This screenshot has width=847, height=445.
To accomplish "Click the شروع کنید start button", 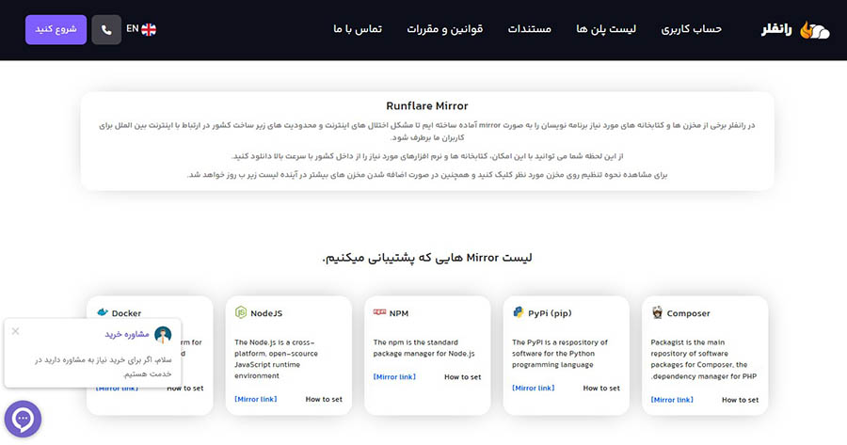I will (56, 30).
